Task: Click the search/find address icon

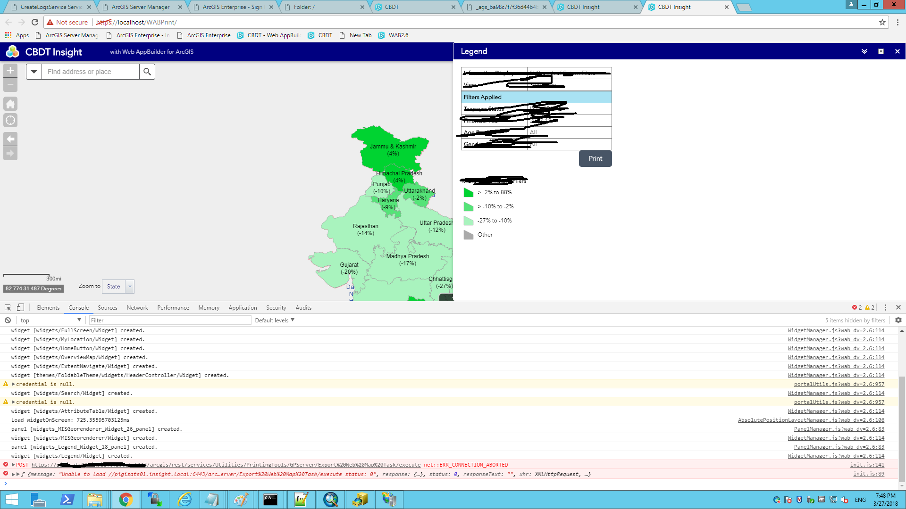Action: pos(148,72)
